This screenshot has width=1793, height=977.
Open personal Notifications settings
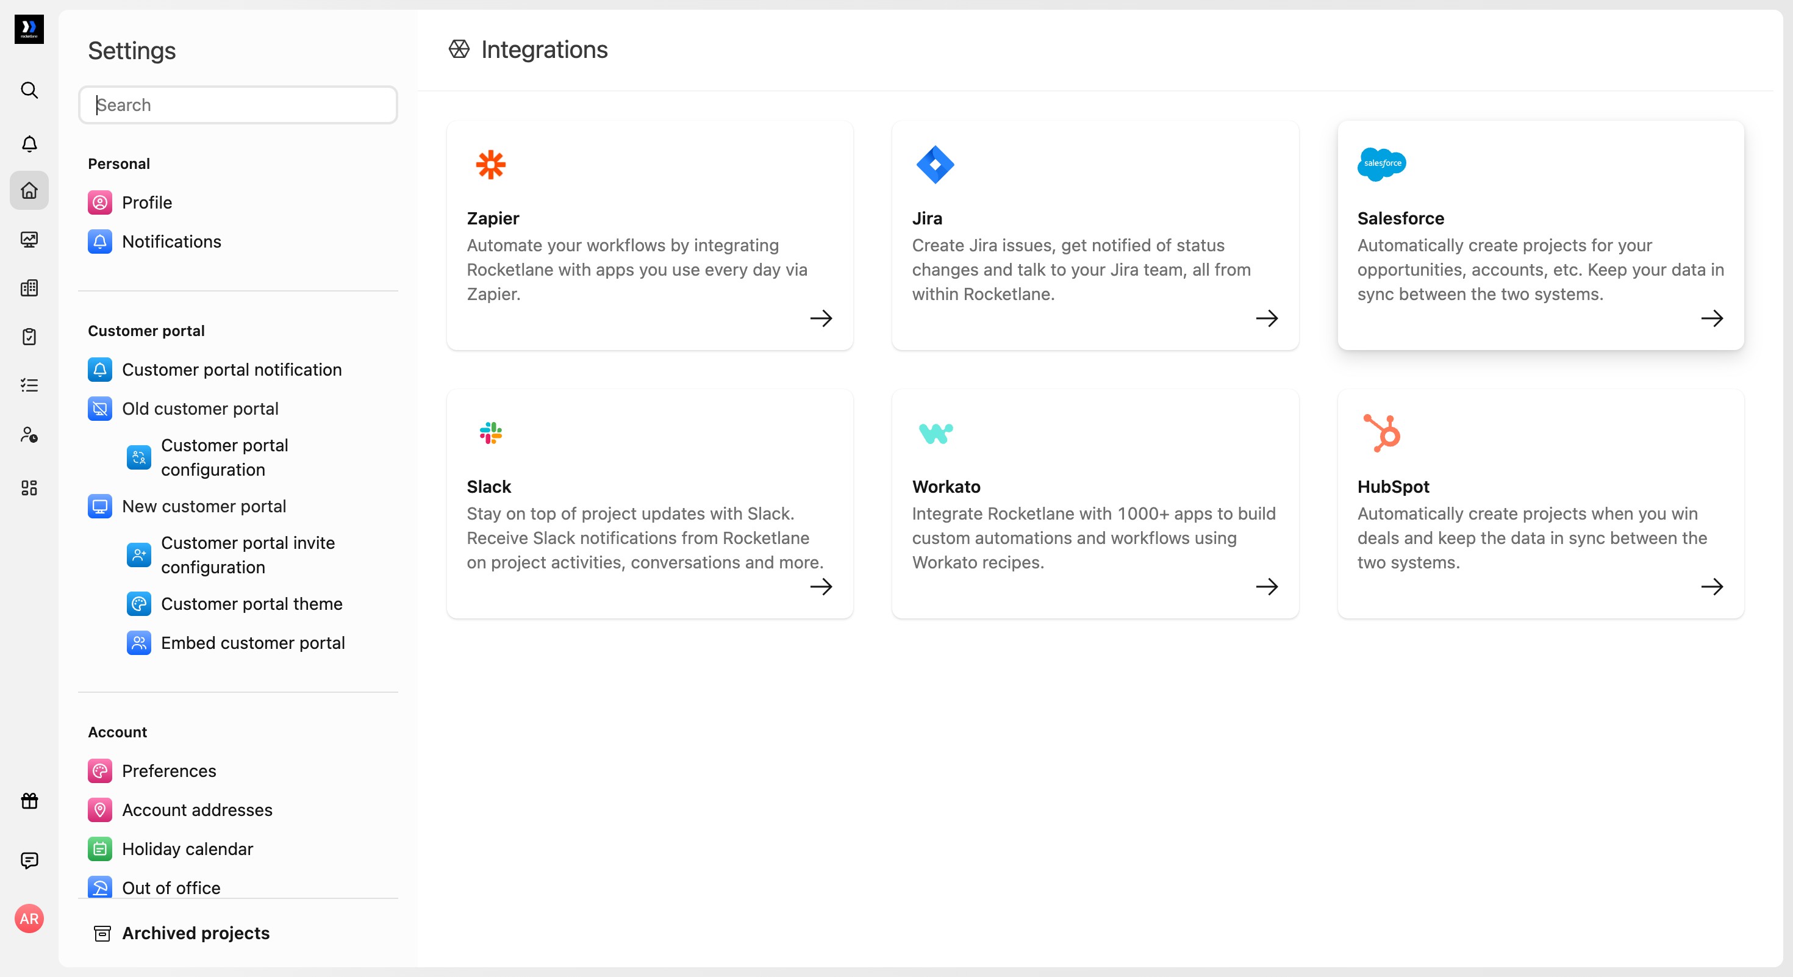point(154,242)
